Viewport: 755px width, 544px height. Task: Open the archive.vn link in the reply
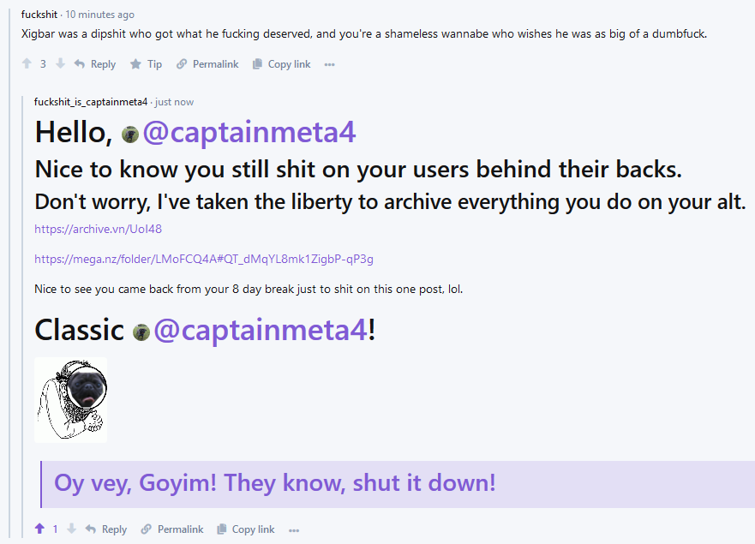tap(98, 229)
